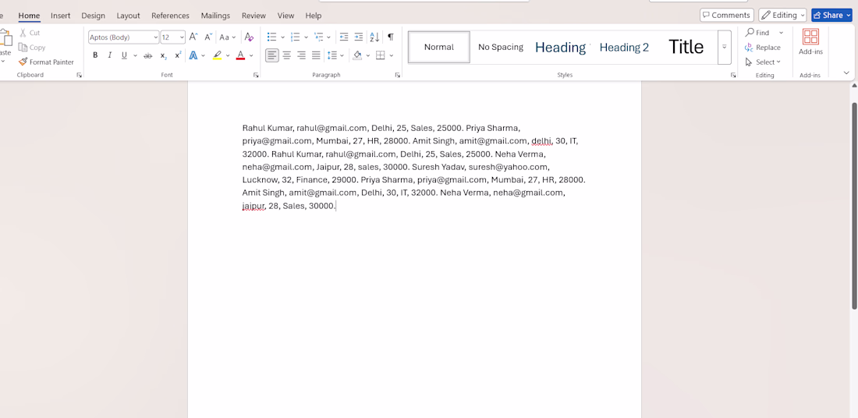Apply borders to the selection
Screen dimensions: 858x418
[381, 55]
